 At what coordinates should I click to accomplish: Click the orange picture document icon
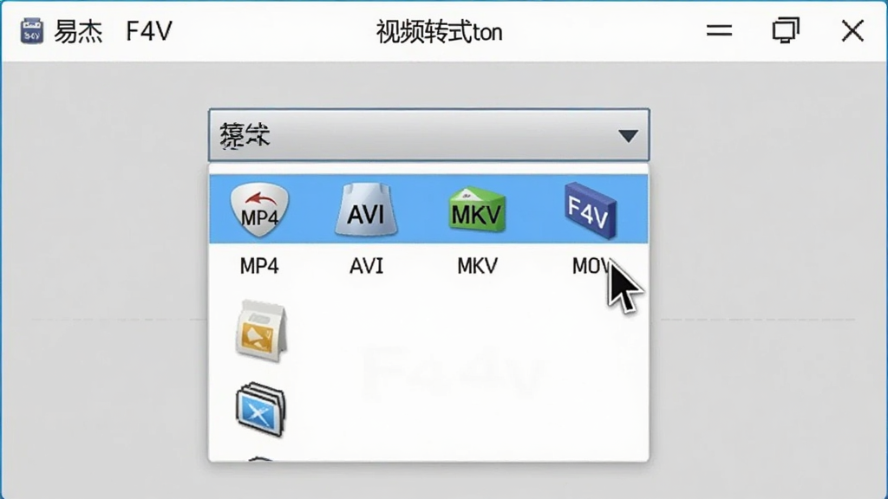[261, 331]
